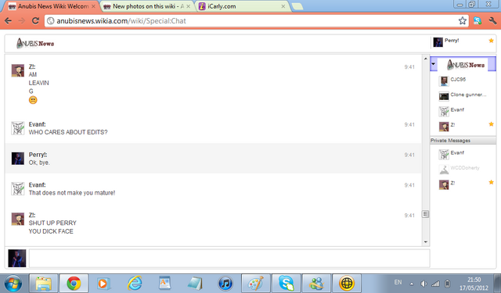Open the yellow globe app in the taskbar
Viewport: 501px width, 293px height.
click(347, 283)
